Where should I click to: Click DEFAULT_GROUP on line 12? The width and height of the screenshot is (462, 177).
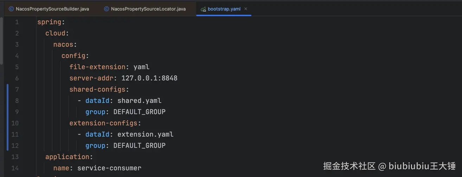coord(139,146)
